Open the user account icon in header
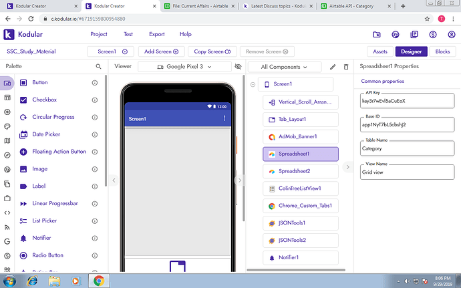This screenshot has width=461, height=288. coord(452,35)
